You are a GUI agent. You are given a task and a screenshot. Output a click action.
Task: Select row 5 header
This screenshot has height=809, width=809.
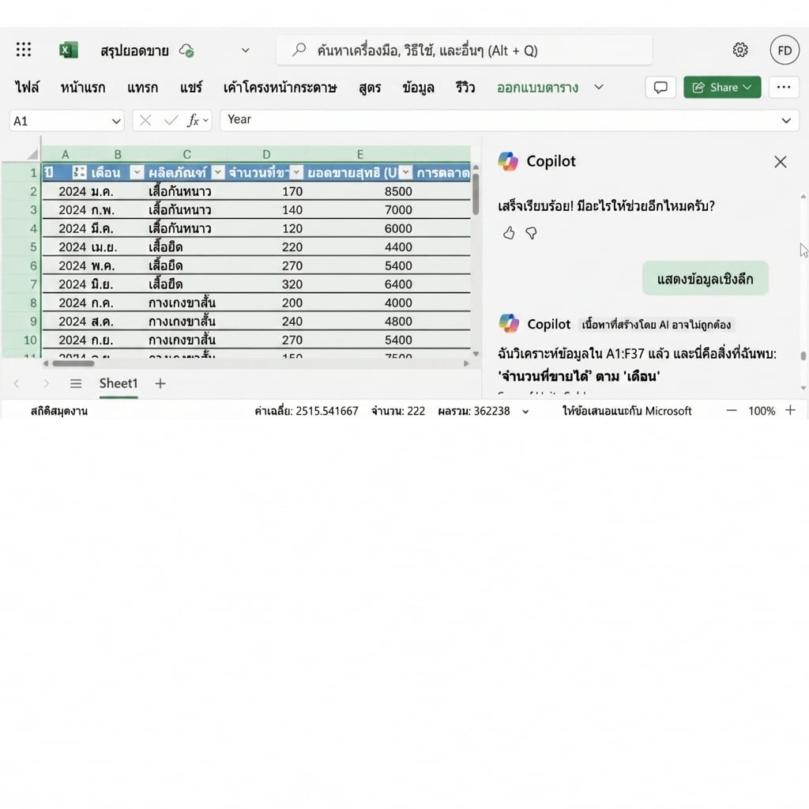[x=22, y=247]
